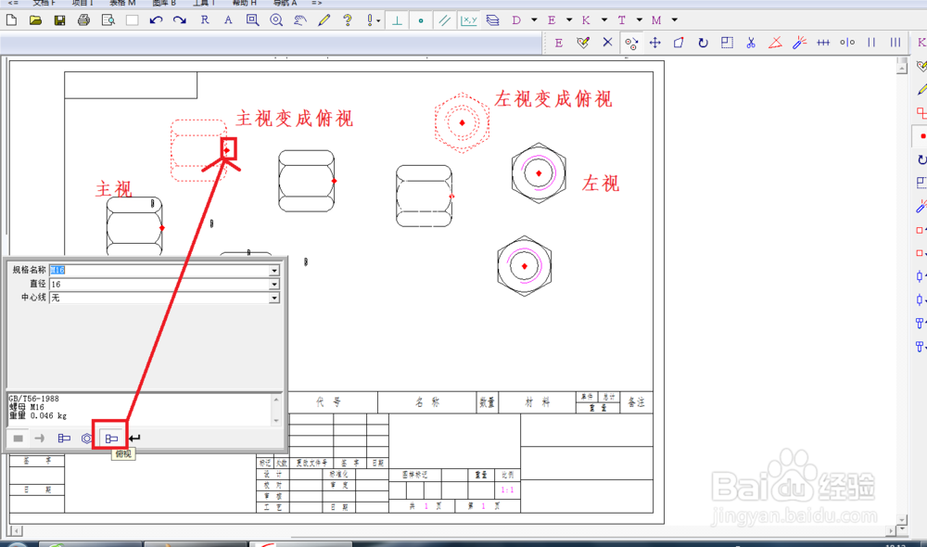Expand the 规格名称 combo box

click(x=274, y=270)
